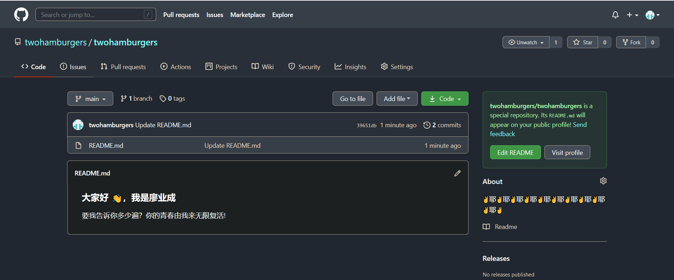Switch to the Security tab
This screenshot has width=674, height=280.
[304, 67]
